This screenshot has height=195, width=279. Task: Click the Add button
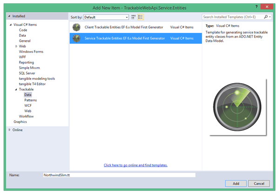pos(236,183)
